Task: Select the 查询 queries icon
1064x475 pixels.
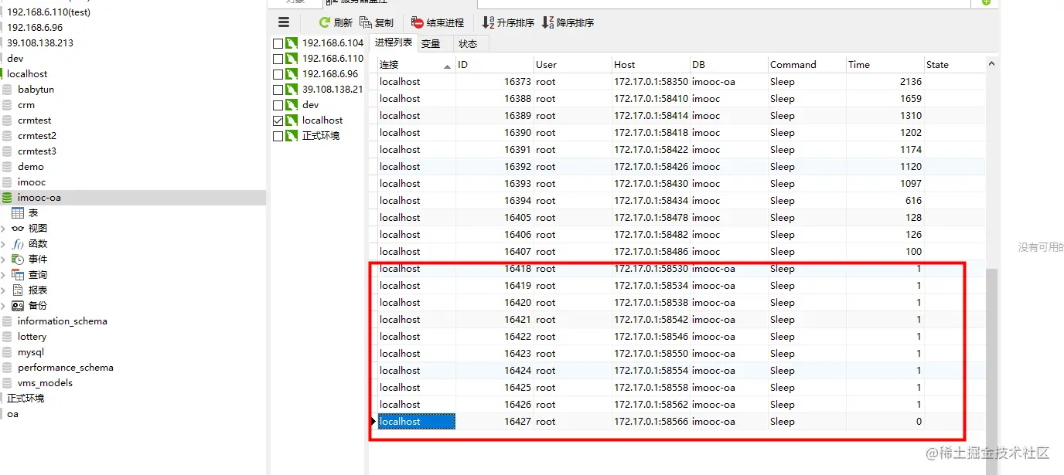Action: coord(18,275)
